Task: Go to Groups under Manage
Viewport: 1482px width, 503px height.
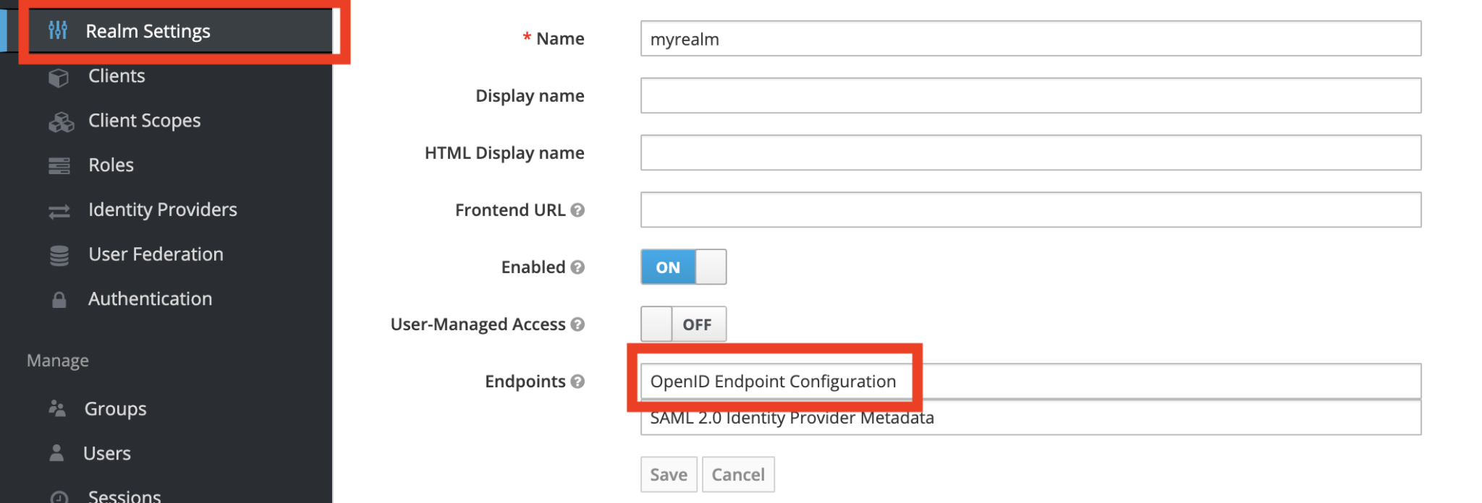Action: tap(116, 409)
